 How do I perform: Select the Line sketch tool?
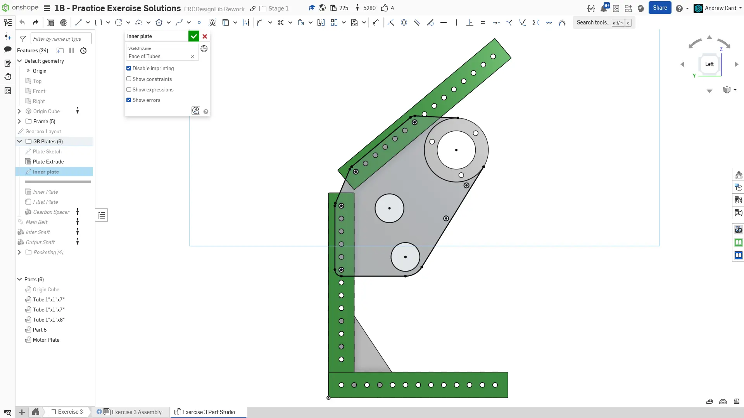(78, 22)
